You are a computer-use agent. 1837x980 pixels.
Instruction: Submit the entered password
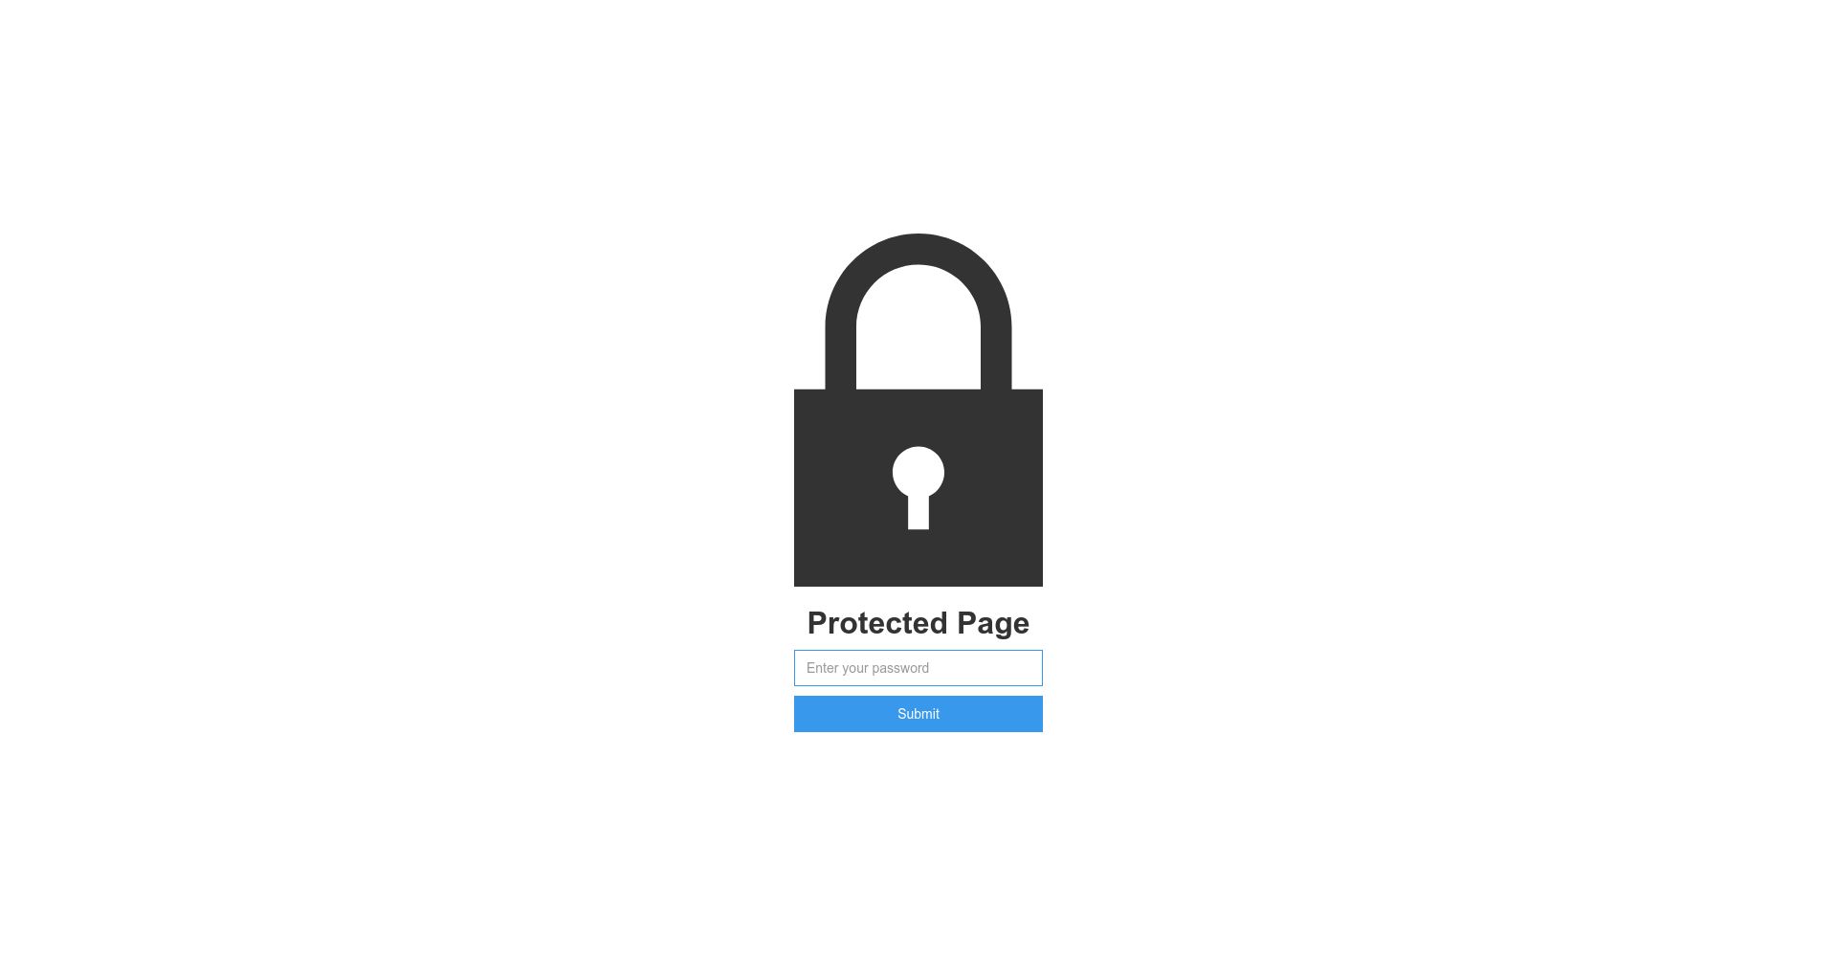(918, 714)
